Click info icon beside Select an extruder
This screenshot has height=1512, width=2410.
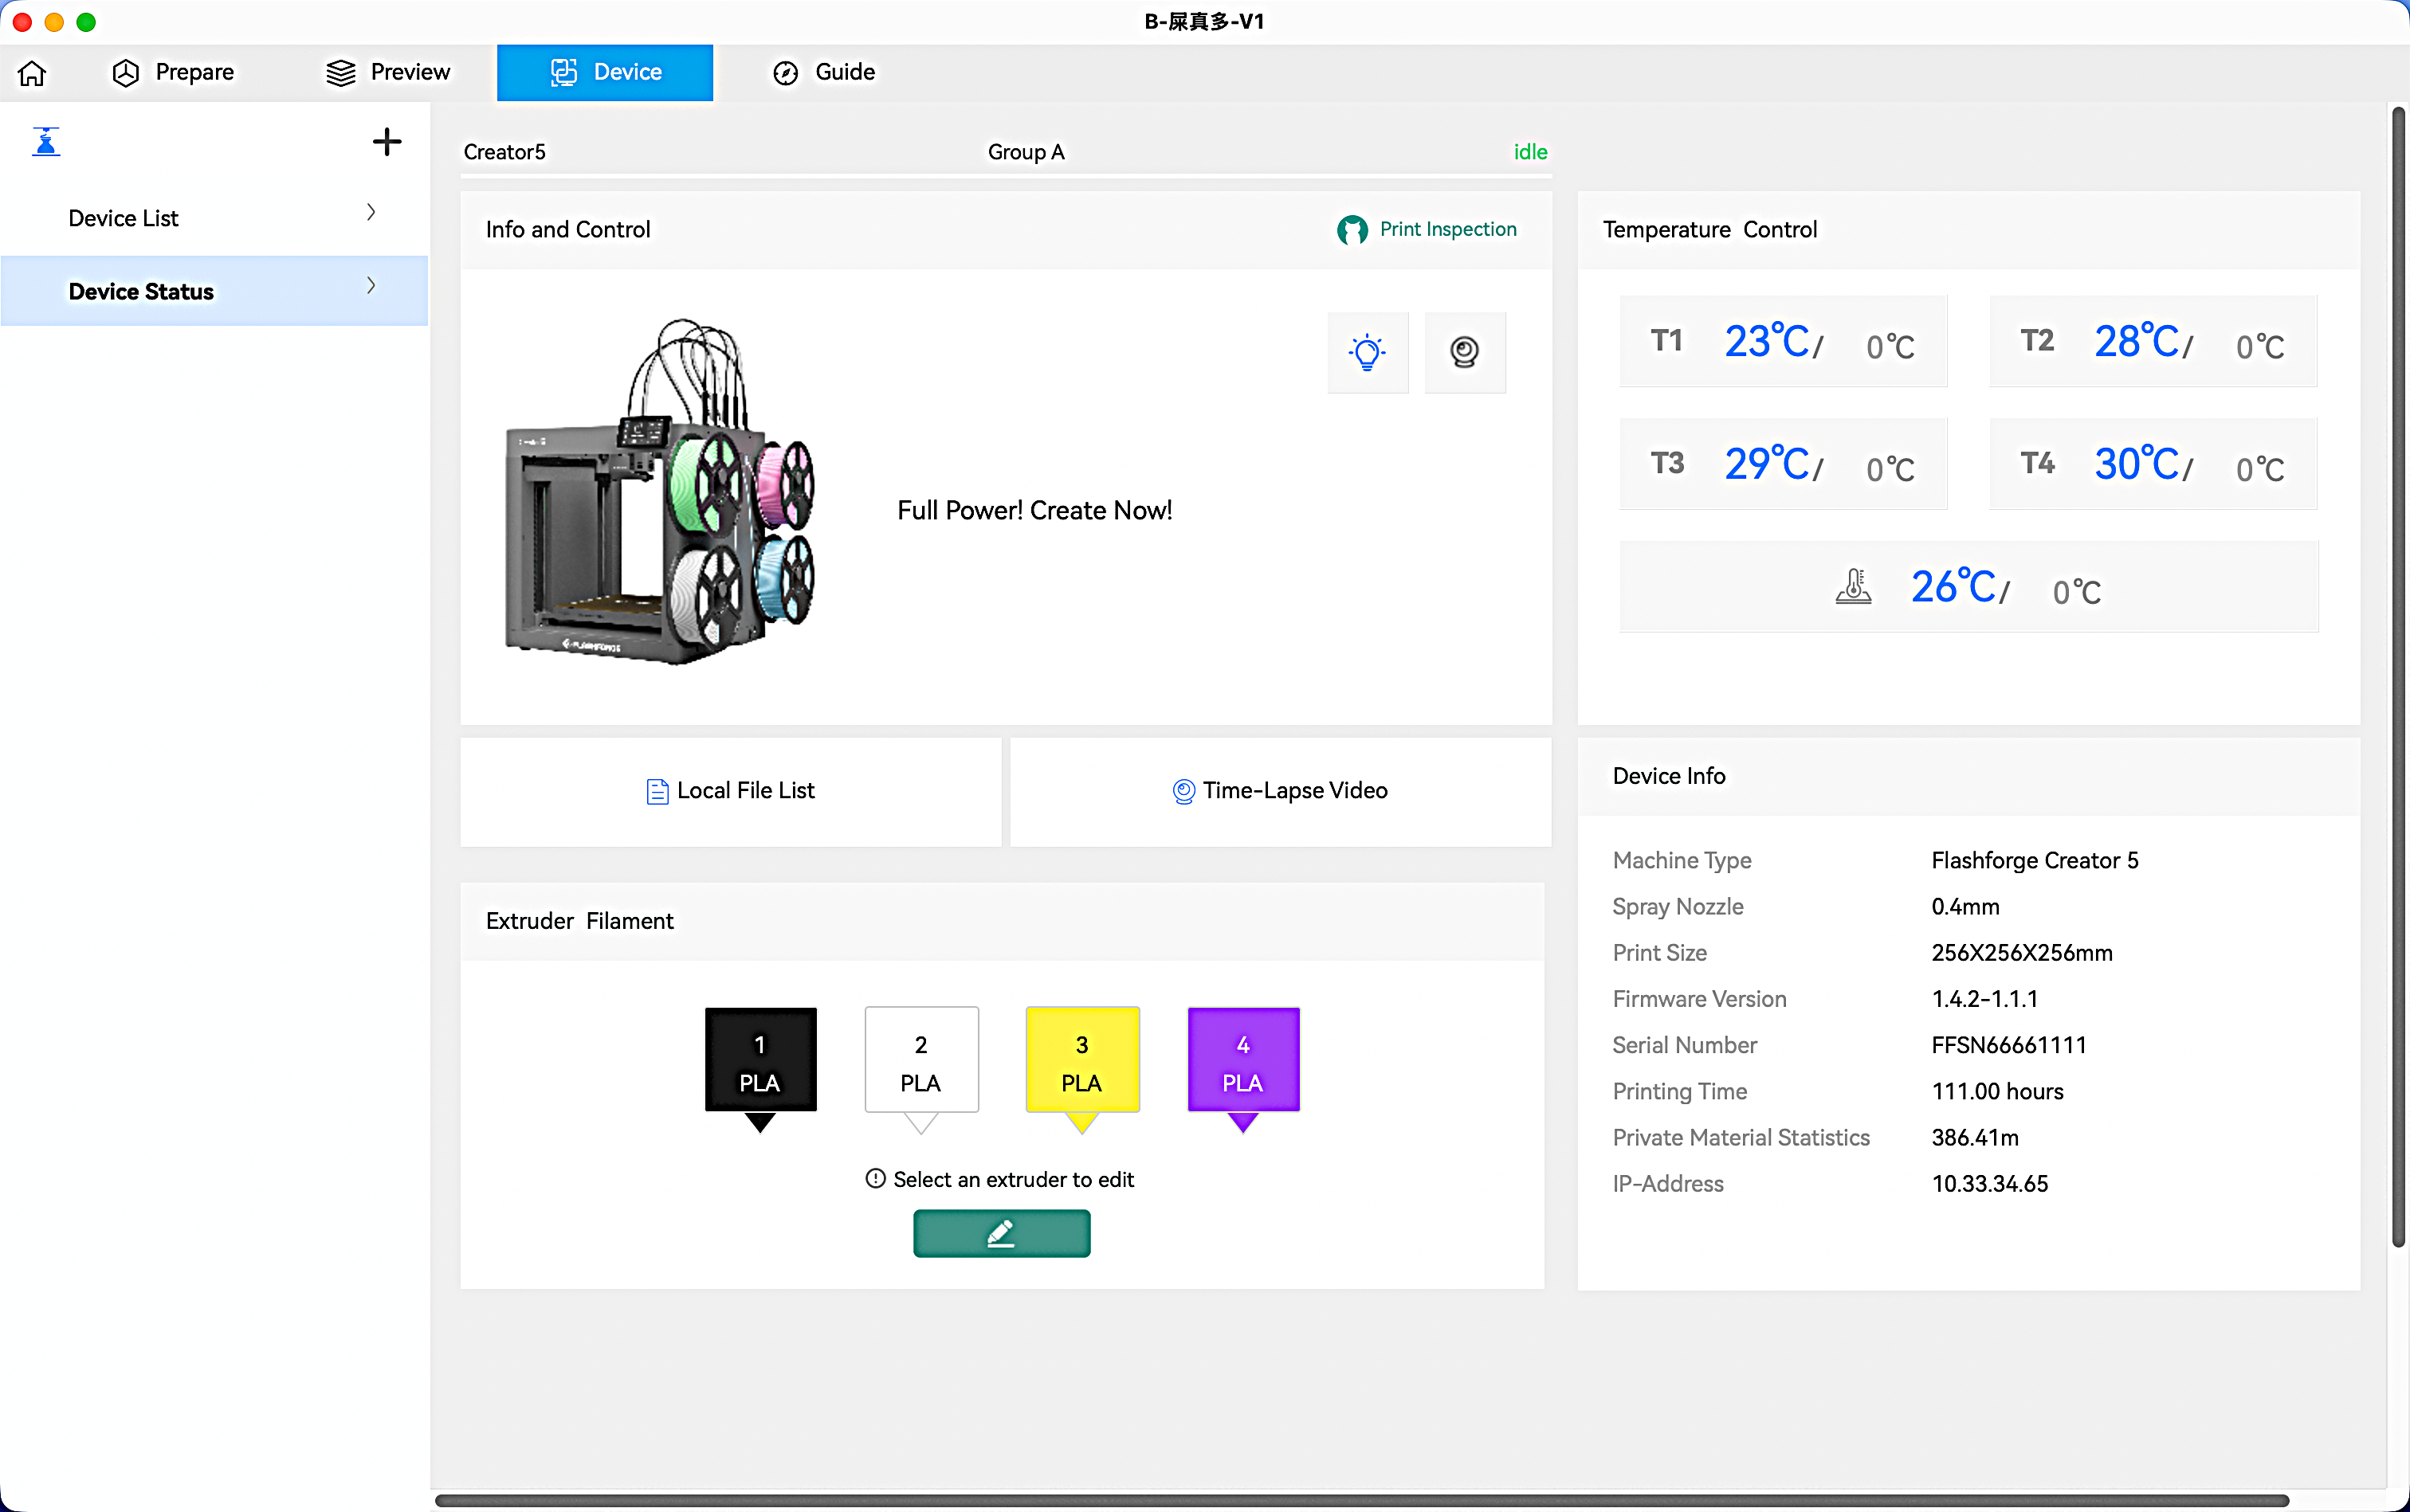click(875, 1179)
